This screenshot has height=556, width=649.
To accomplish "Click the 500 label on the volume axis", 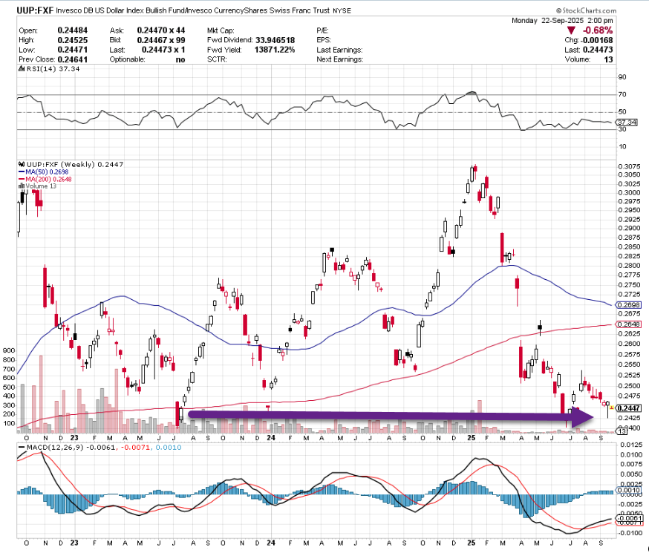I will tap(9, 387).
